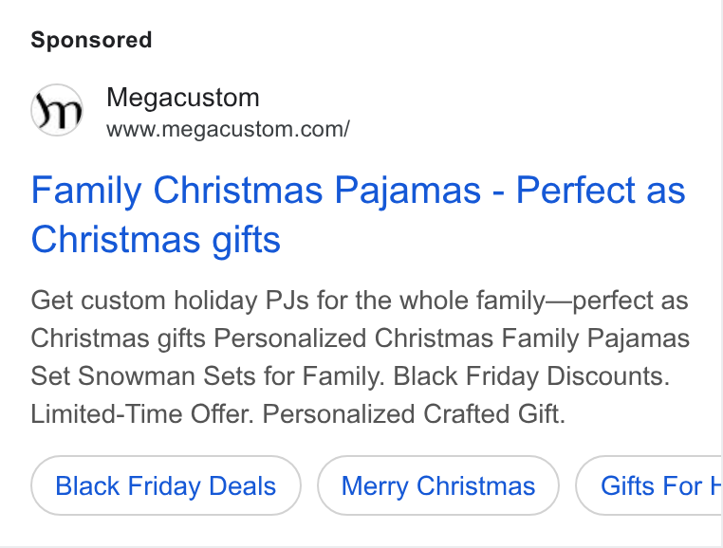Click the Megacustom round logo icon
The image size is (723, 548).
57,110
